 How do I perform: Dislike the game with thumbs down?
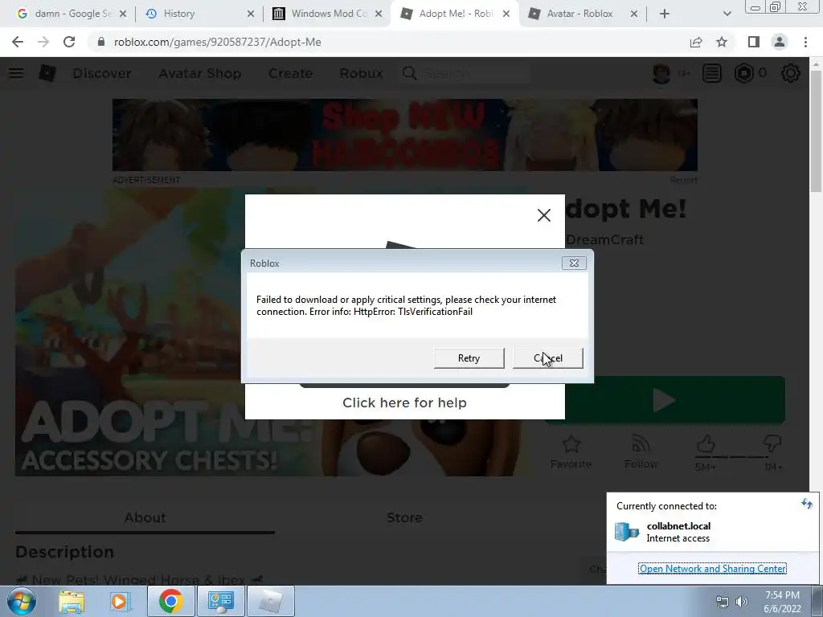[x=772, y=445]
